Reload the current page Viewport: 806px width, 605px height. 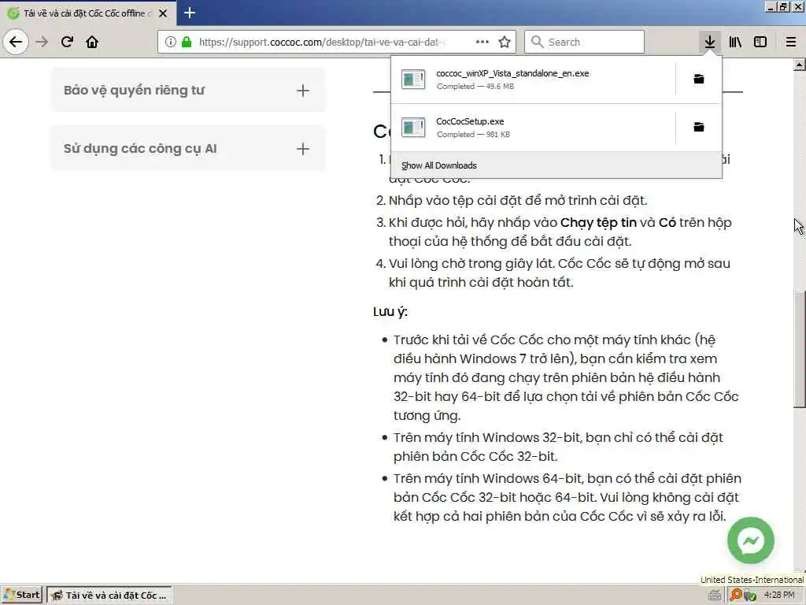pyautogui.click(x=67, y=42)
